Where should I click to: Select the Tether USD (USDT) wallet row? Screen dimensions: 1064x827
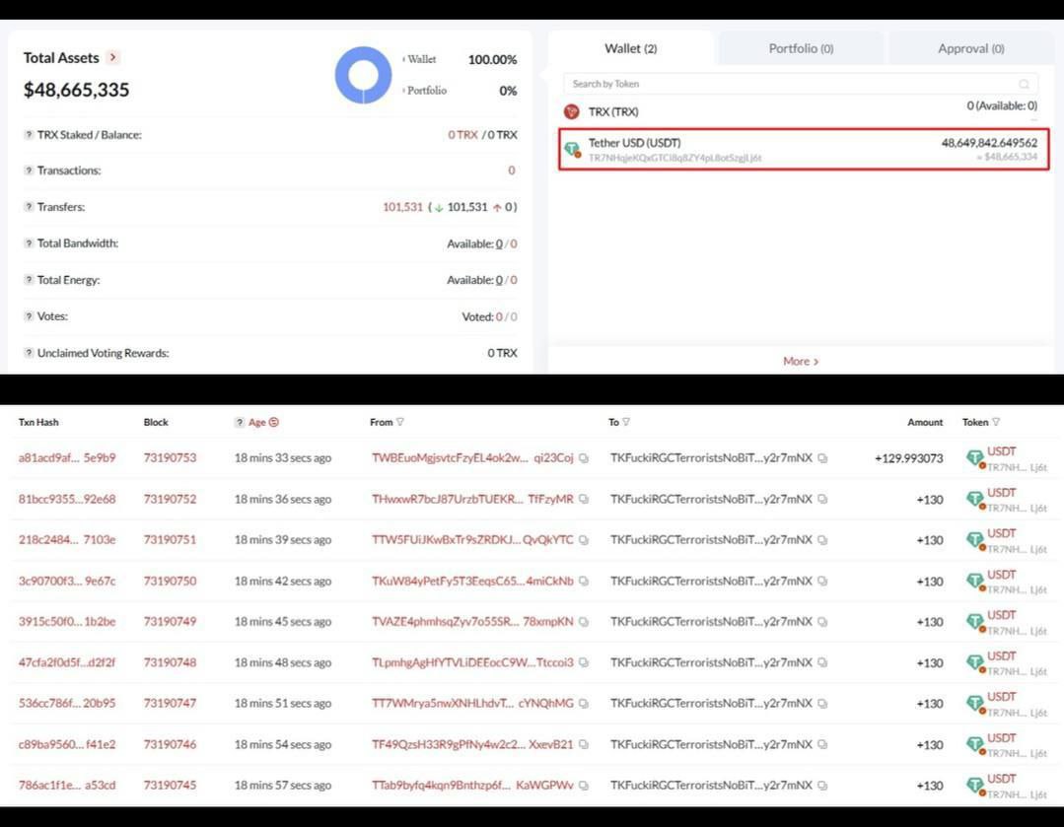tap(804, 149)
